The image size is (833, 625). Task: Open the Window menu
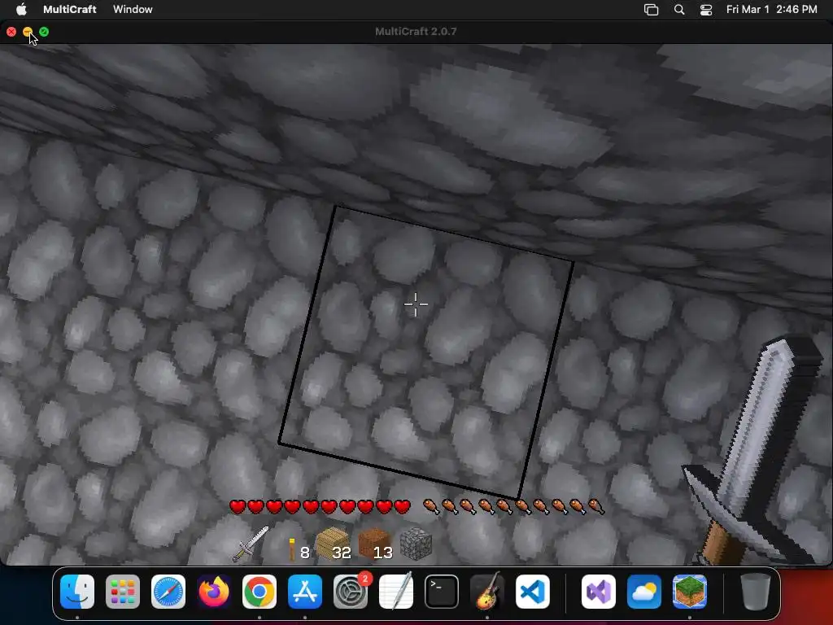point(133,9)
